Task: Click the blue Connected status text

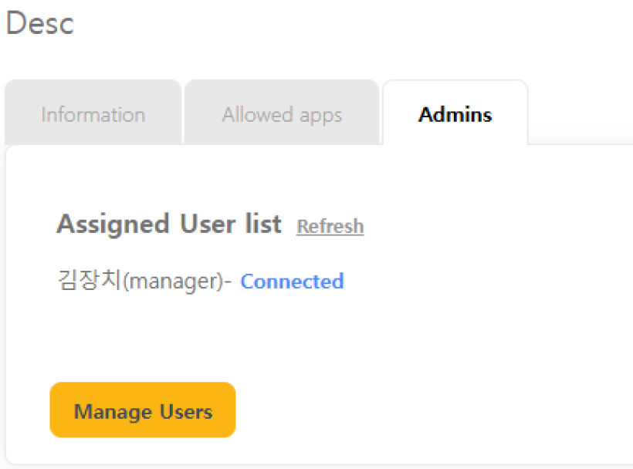Action: coord(292,282)
